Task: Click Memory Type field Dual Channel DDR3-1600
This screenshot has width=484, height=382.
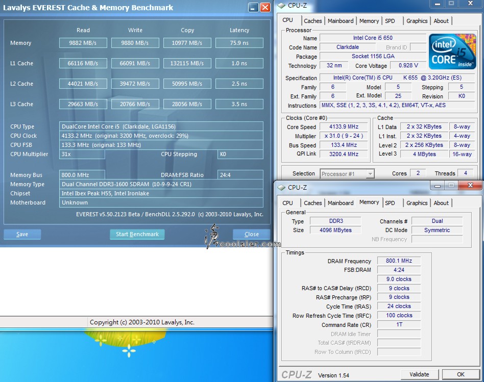Action: click(x=161, y=184)
